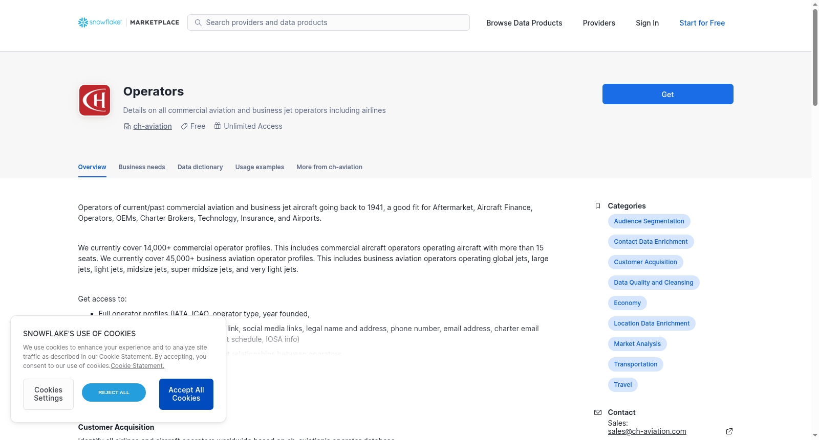This screenshot has width=819, height=440.
Task: Select the Economy category tag
Action: point(628,303)
